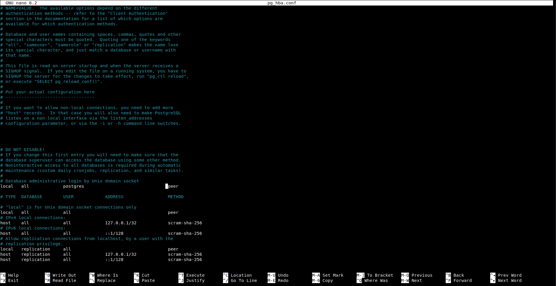Click the ^U Paste shortcut
Screen dimensions: 556x286
pyautogui.click(x=144, y=280)
